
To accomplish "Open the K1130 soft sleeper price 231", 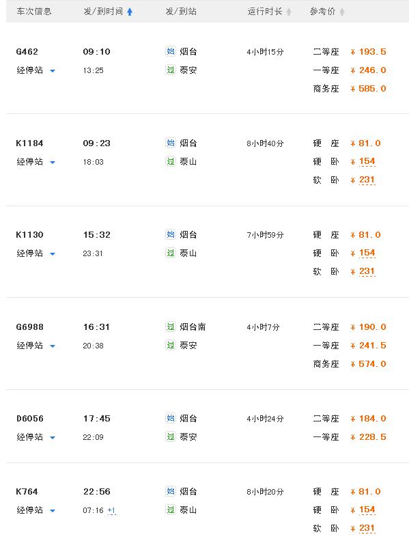I will click(367, 272).
